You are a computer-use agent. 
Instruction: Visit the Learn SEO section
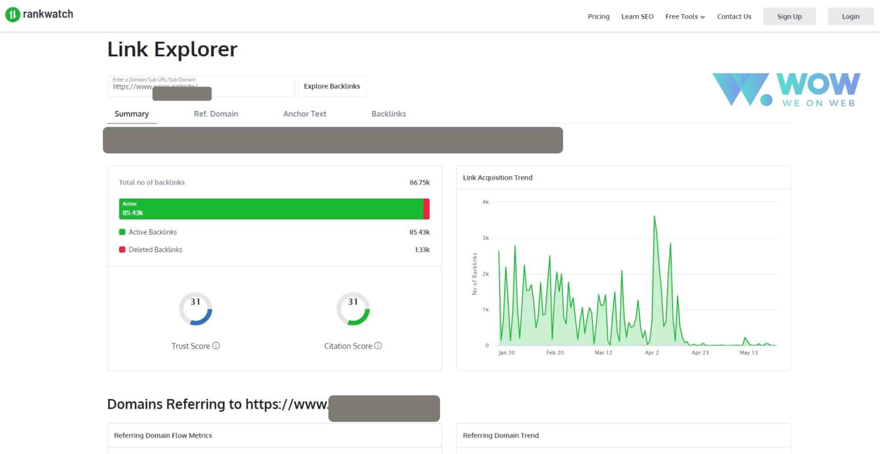point(637,16)
